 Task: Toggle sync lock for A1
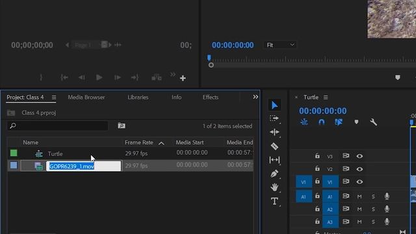(x=346, y=196)
